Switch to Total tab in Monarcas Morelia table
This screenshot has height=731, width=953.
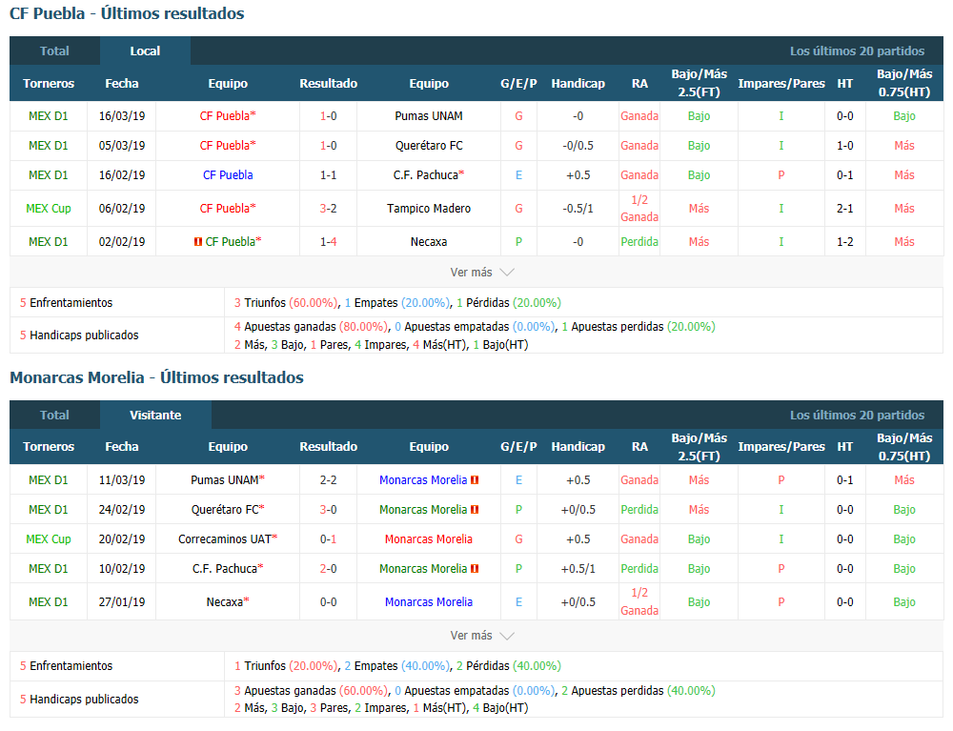click(x=54, y=415)
